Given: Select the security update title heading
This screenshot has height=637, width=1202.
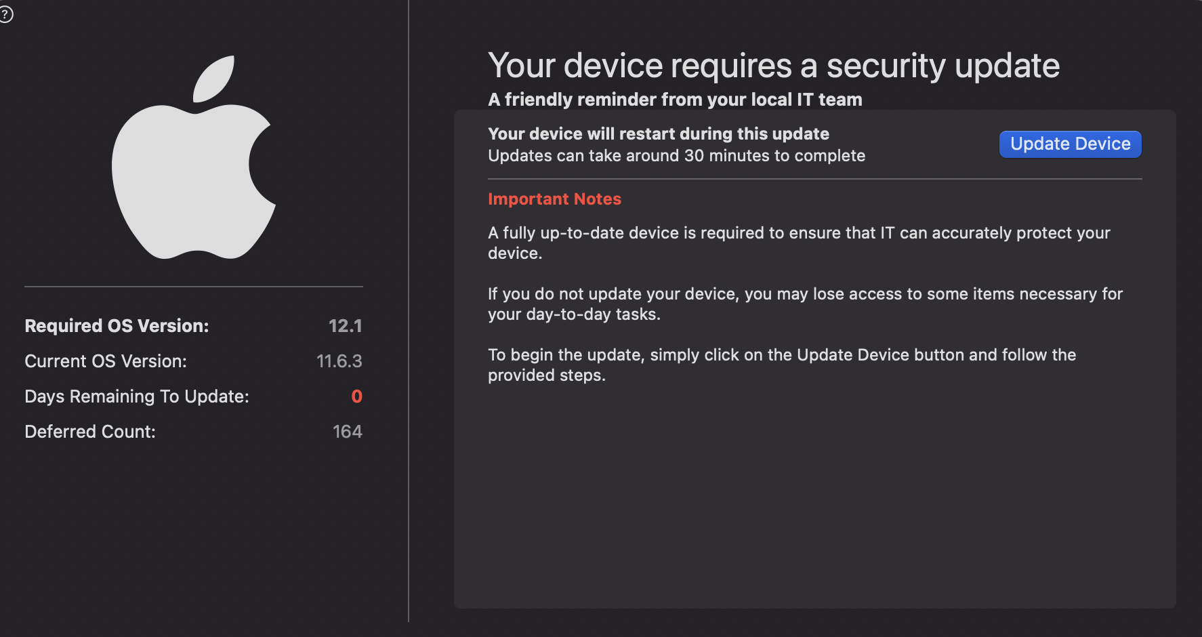Looking at the screenshot, I should [774, 65].
